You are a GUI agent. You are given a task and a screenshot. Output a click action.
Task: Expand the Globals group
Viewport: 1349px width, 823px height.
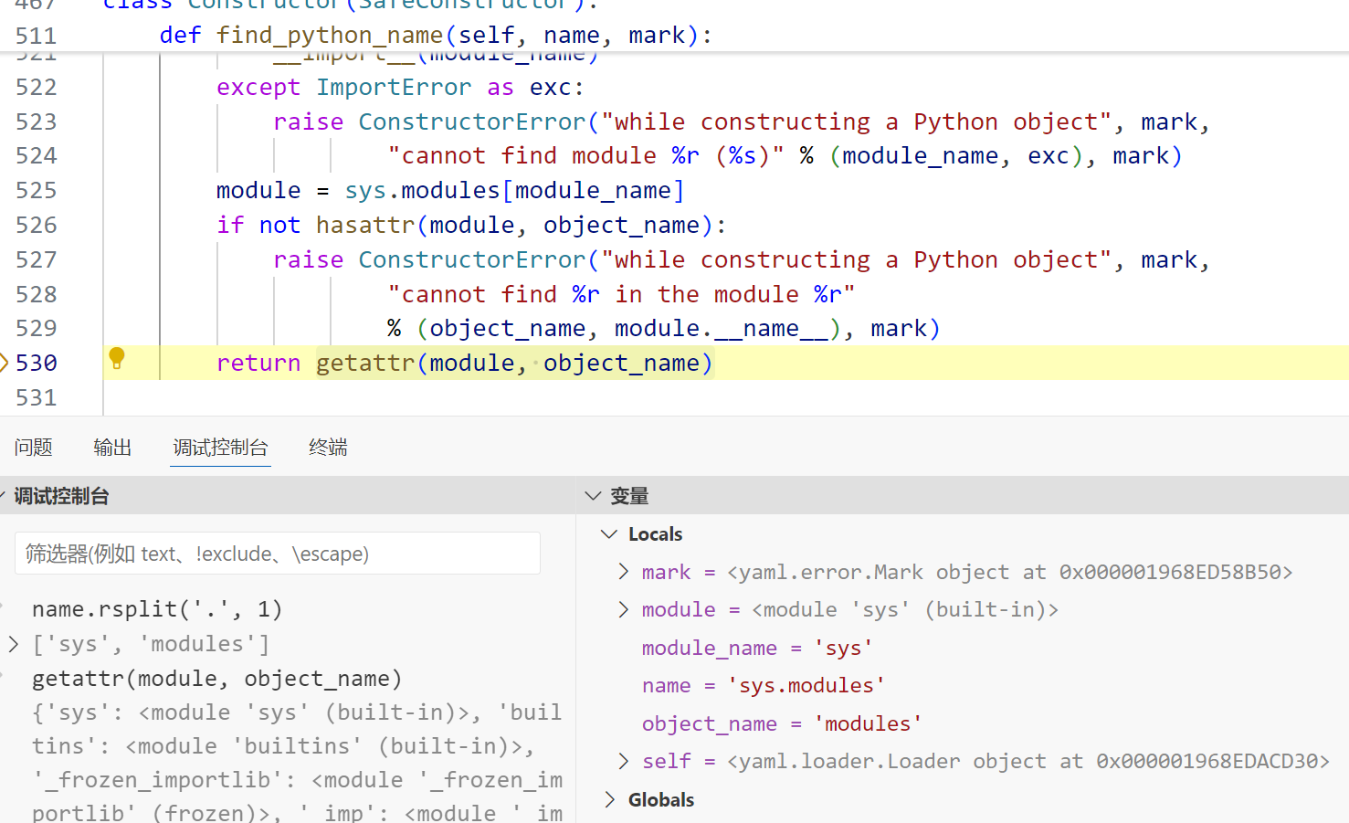(609, 799)
